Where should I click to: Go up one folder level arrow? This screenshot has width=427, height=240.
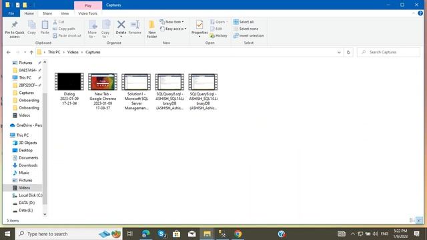pyautogui.click(x=31, y=52)
